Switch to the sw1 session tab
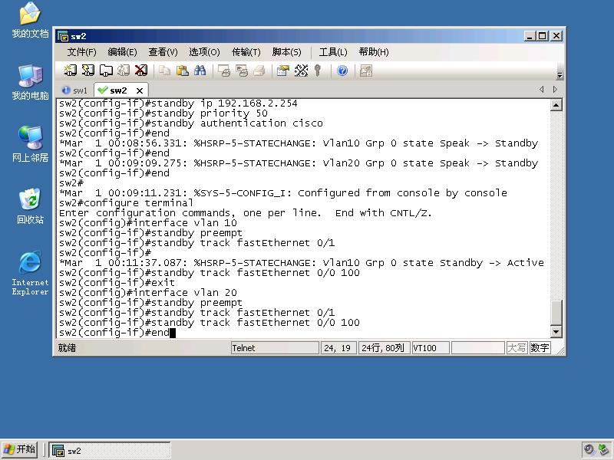This screenshot has height=460, width=614. tap(75, 90)
